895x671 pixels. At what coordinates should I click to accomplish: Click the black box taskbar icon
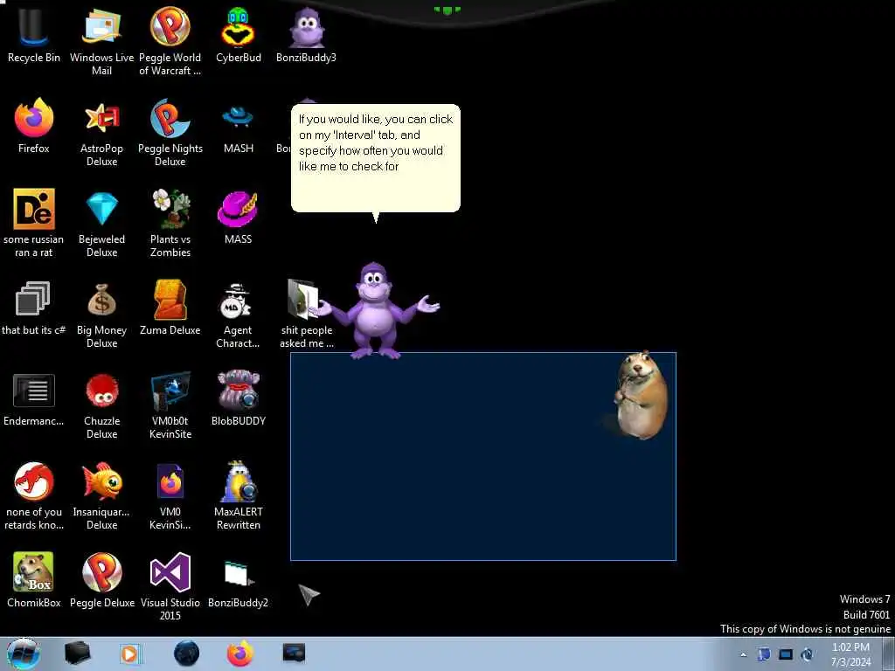click(x=77, y=654)
